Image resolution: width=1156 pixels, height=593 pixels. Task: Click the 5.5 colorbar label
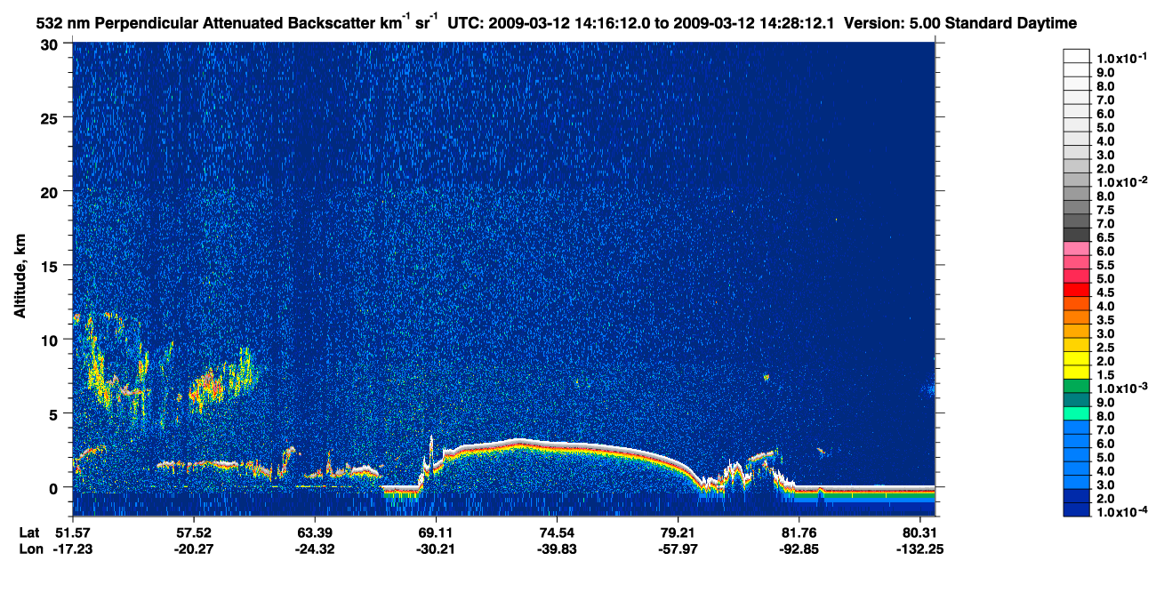[1107, 265]
